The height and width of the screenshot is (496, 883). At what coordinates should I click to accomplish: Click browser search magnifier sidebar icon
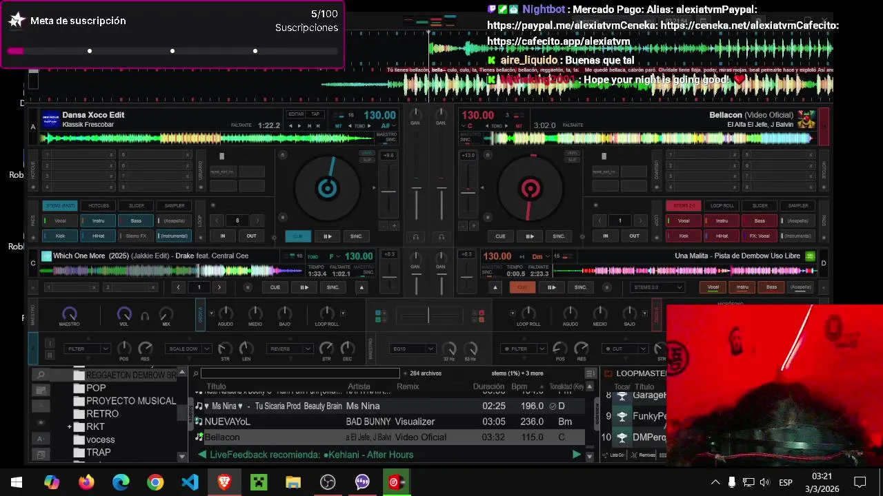click(x=41, y=375)
